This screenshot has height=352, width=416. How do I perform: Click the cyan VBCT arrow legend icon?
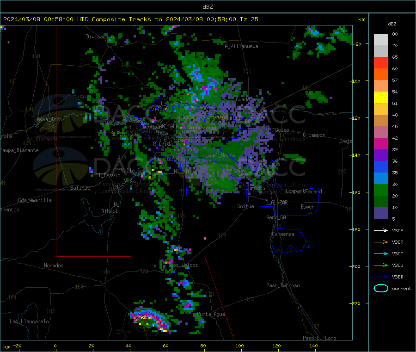[x=381, y=254]
